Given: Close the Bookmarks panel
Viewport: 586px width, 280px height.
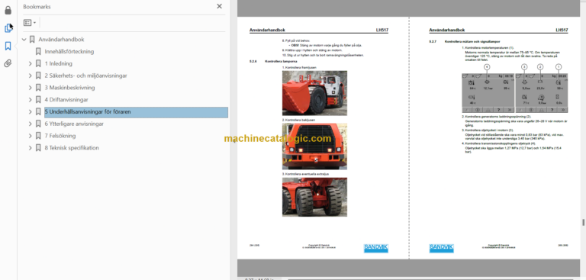Looking at the screenshot, I should [220, 6].
